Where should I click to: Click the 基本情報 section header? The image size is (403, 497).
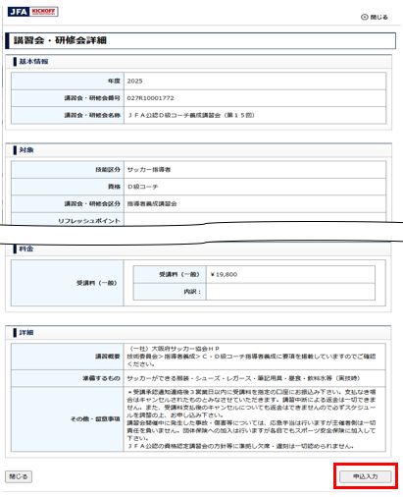click(33, 61)
